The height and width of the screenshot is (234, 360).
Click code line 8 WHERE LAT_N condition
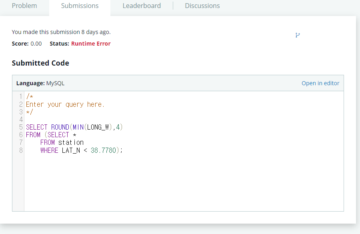coord(82,150)
